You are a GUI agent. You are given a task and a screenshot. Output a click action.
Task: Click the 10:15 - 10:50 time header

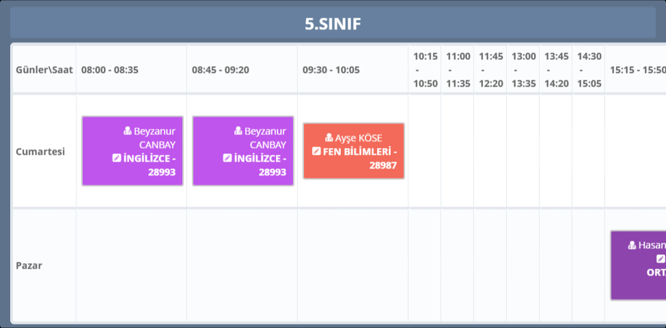425,70
